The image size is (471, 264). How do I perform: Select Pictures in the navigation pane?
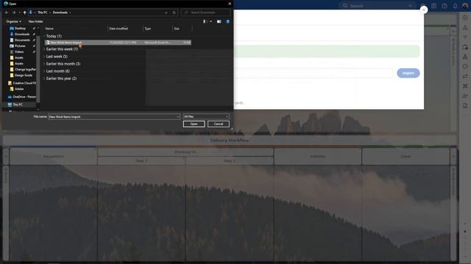tap(20, 45)
